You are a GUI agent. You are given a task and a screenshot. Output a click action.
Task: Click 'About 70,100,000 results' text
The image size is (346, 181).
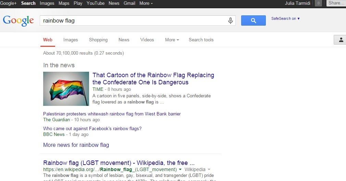pos(83,53)
